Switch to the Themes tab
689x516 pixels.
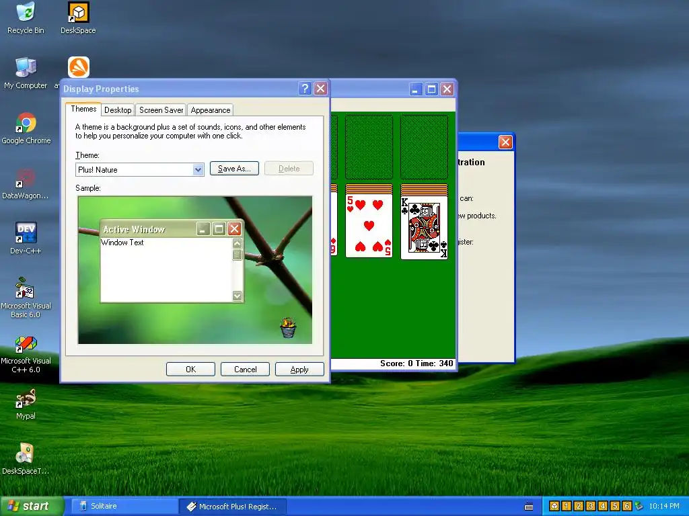(83, 109)
